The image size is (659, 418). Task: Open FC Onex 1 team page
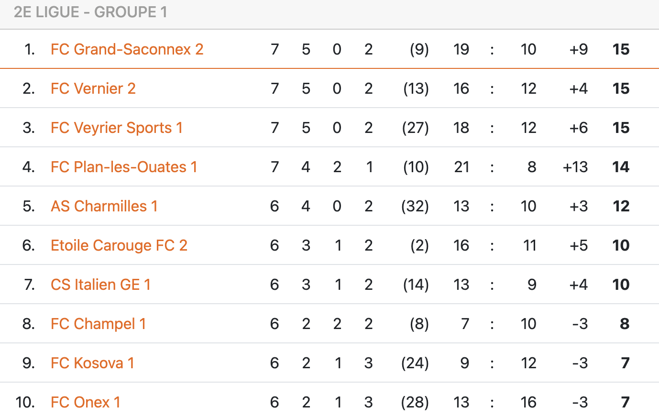(x=86, y=402)
